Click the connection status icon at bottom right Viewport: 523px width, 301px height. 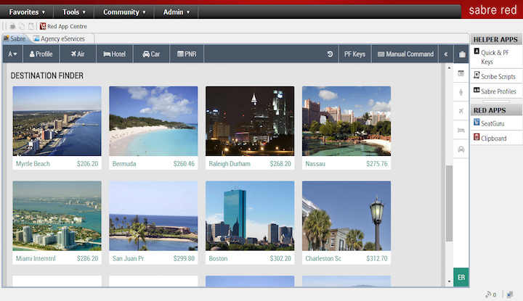pos(510,294)
